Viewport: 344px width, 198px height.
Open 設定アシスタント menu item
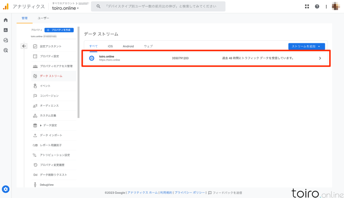coord(54,46)
